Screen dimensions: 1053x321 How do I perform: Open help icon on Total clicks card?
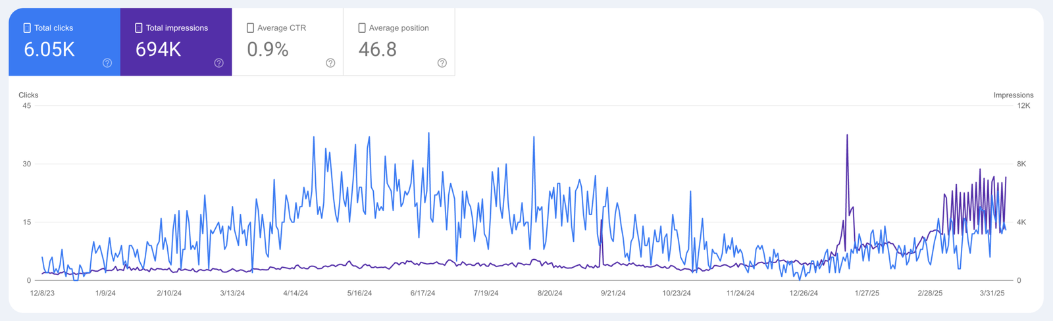107,63
